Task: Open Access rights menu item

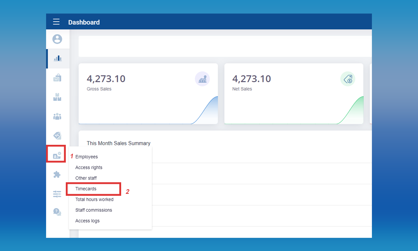Action: click(89, 168)
